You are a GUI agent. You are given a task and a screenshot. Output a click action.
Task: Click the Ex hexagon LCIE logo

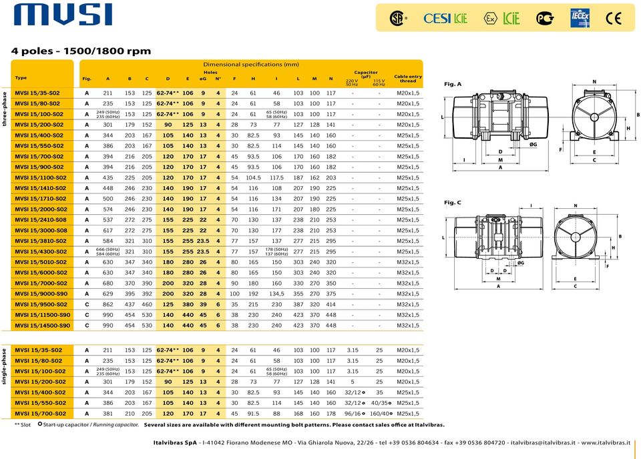(501, 19)
